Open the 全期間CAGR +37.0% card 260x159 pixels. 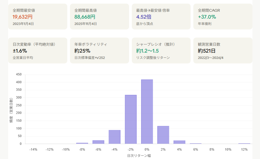coord(223,17)
